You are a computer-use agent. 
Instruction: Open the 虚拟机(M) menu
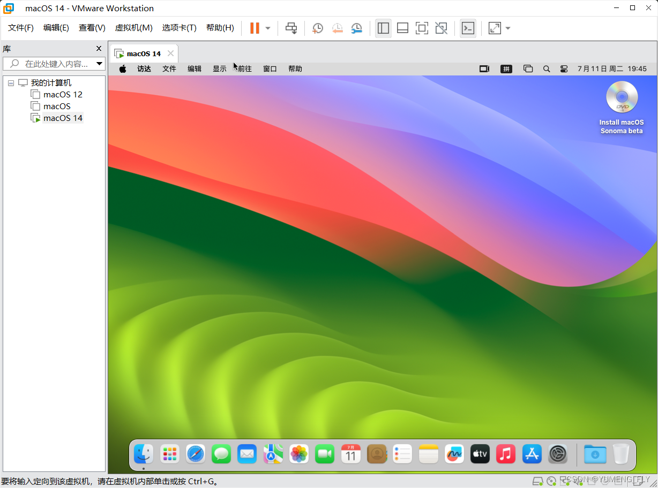tap(133, 27)
